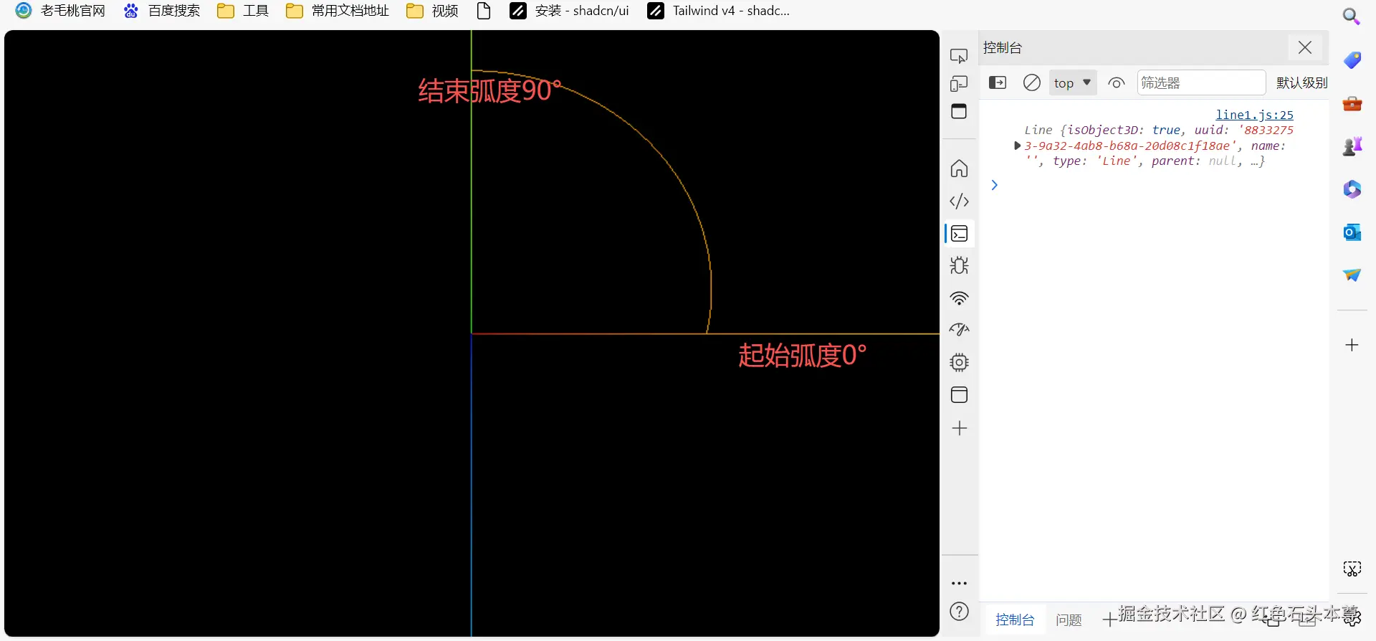The image size is (1376, 641).
Task: Open the 工具 bookmarks folder
Action: point(243,11)
